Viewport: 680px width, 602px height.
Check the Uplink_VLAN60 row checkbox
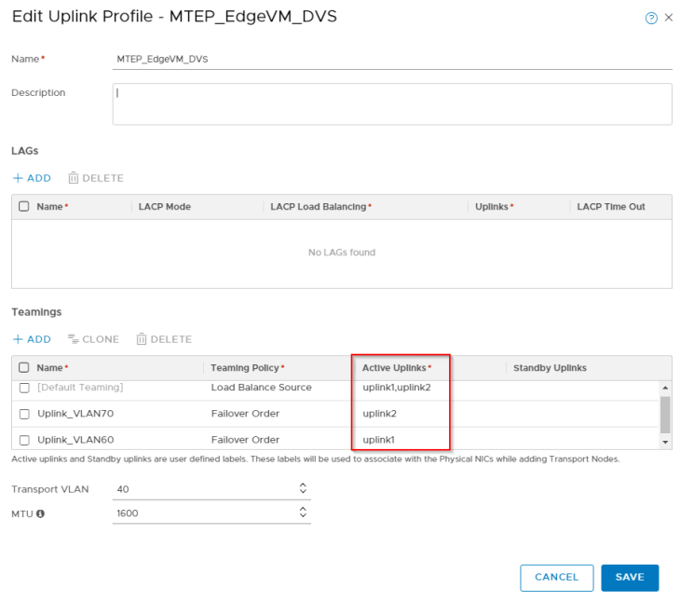pyautogui.click(x=24, y=439)
